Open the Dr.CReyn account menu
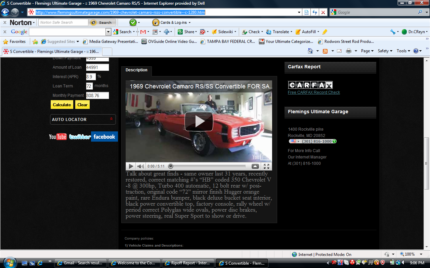Screen dimensions: 430x268 click(x=415, y=32)
